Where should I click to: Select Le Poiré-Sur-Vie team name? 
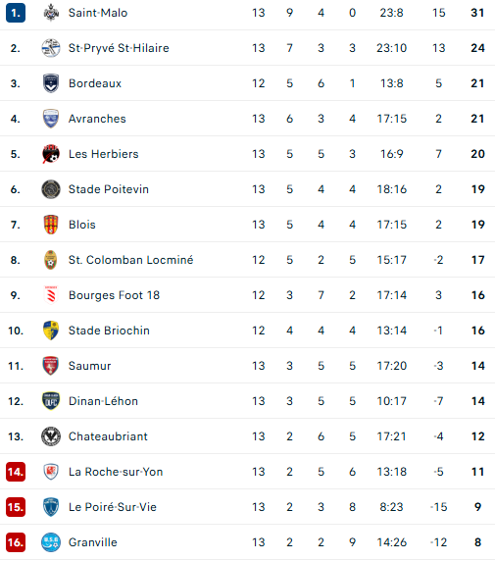pos(113,507)
